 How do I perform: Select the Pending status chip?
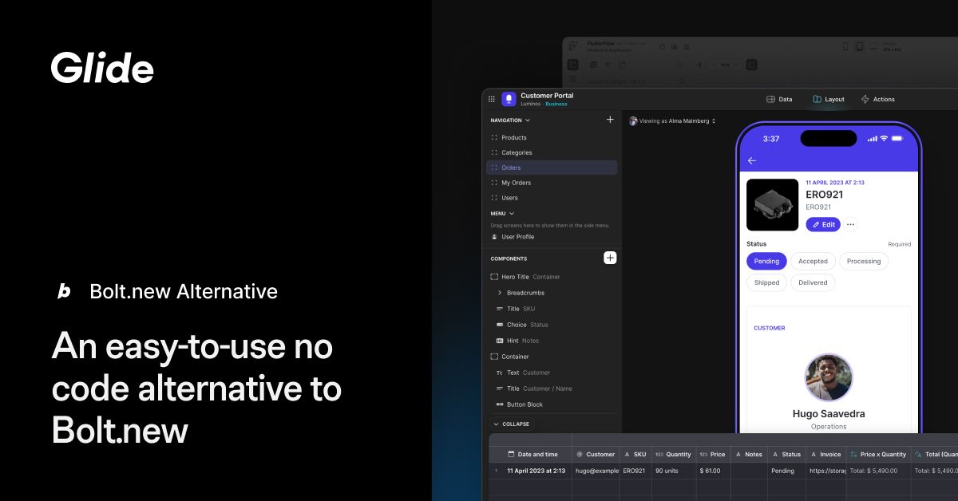pos(766,261)
